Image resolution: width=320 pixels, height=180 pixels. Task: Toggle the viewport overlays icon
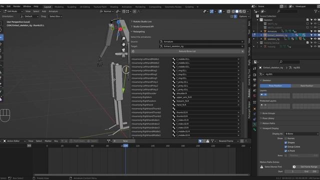pos(220,11)
